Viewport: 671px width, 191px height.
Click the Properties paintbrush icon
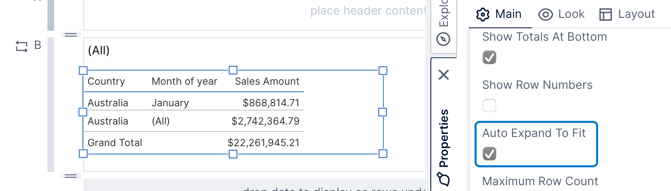click(x=443, y=179)
